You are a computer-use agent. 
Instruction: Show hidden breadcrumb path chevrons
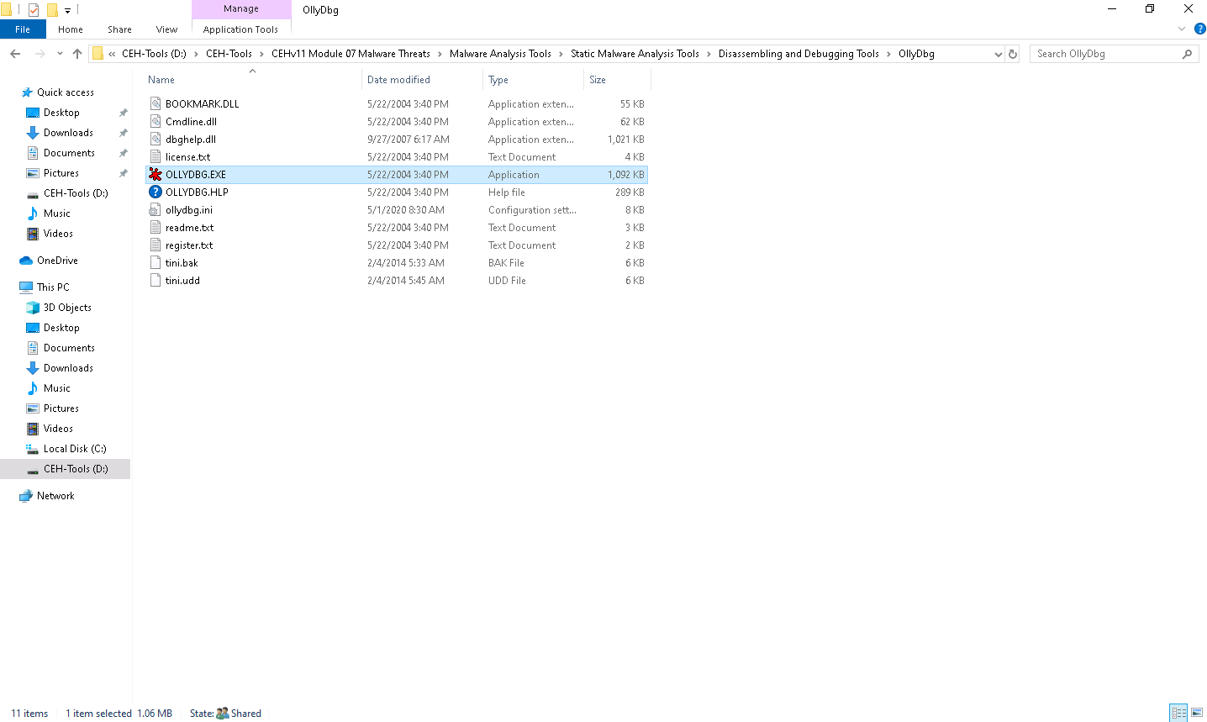[x=112, y=54]
